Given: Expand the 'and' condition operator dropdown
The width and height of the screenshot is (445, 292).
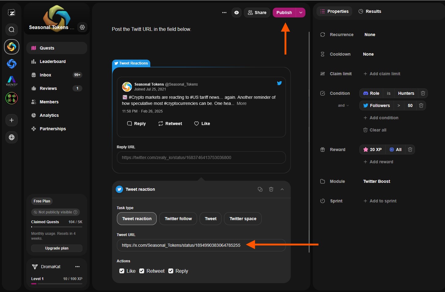Looking at the screenshot, I should coord(343,105).
